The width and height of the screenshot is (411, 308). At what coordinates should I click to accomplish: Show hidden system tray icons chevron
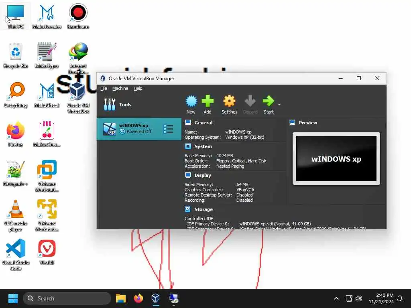(x=336, y=298)
